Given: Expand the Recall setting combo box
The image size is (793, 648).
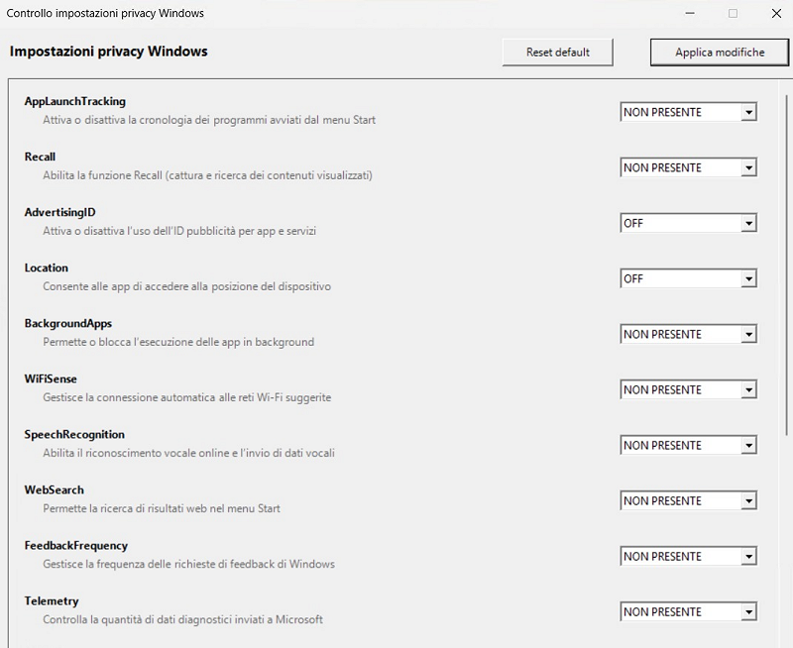Looking at the screenshot, I should (x=688, y=168).
